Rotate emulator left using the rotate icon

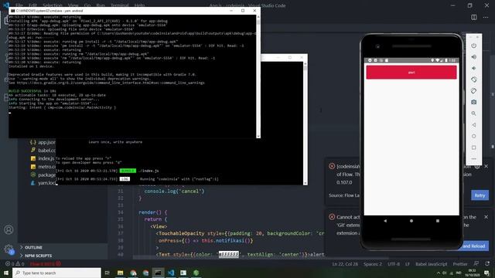click(x=473, y=80)
